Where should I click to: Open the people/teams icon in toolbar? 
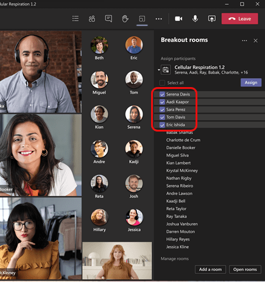pyautogui.click(x=92, y=19)
